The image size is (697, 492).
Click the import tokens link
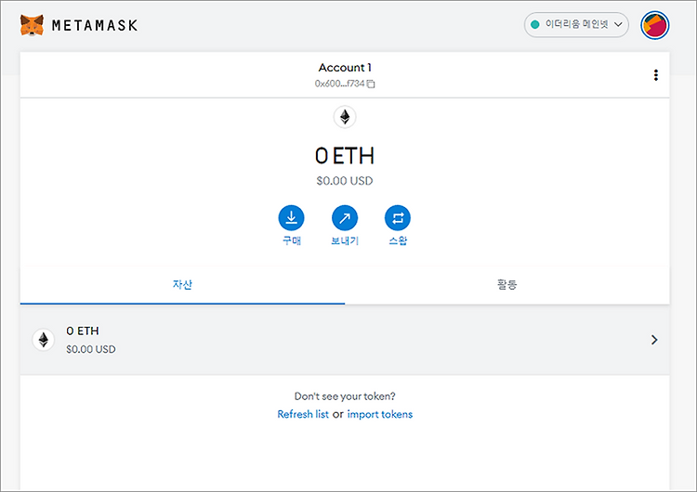pyautogui.click(x=379, y=414)
